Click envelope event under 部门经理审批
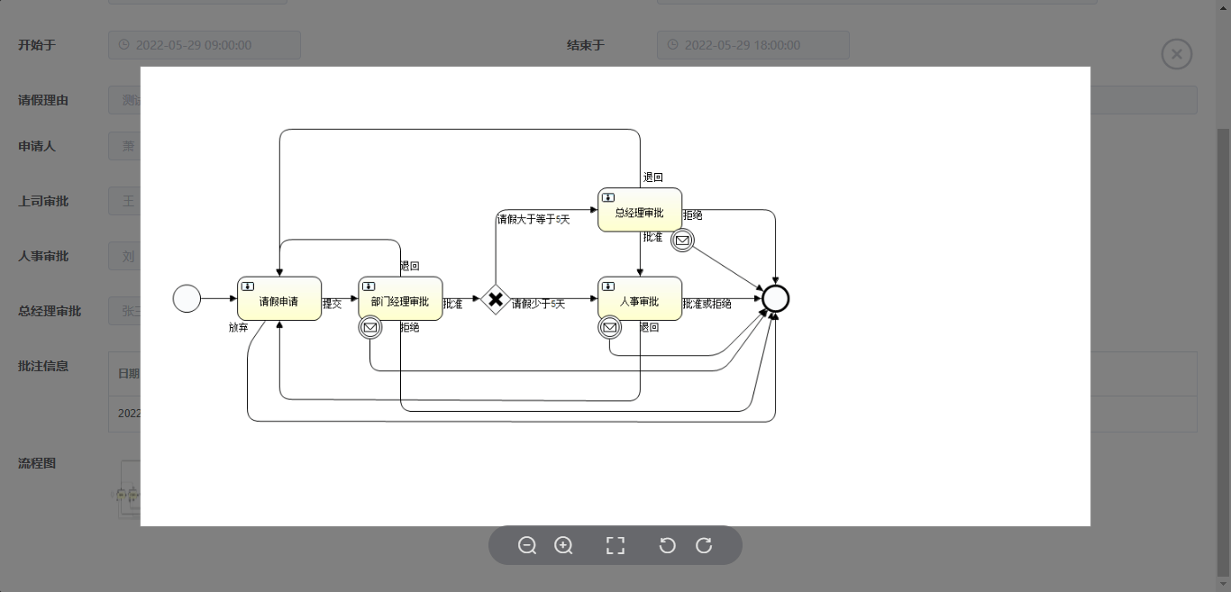This screenshot has height=592, width=1231. click(369, 327)
